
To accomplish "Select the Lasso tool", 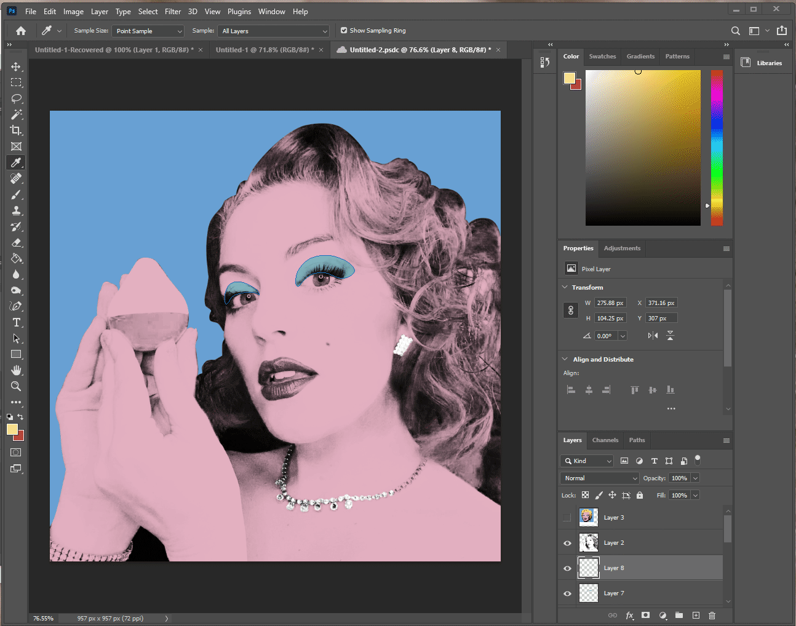I will click(x=16, y=98).
